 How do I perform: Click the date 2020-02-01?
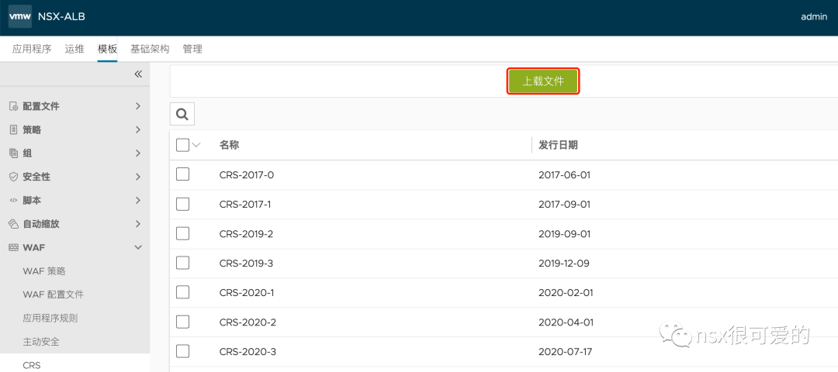pyautogui.click(x=566, y=292)
